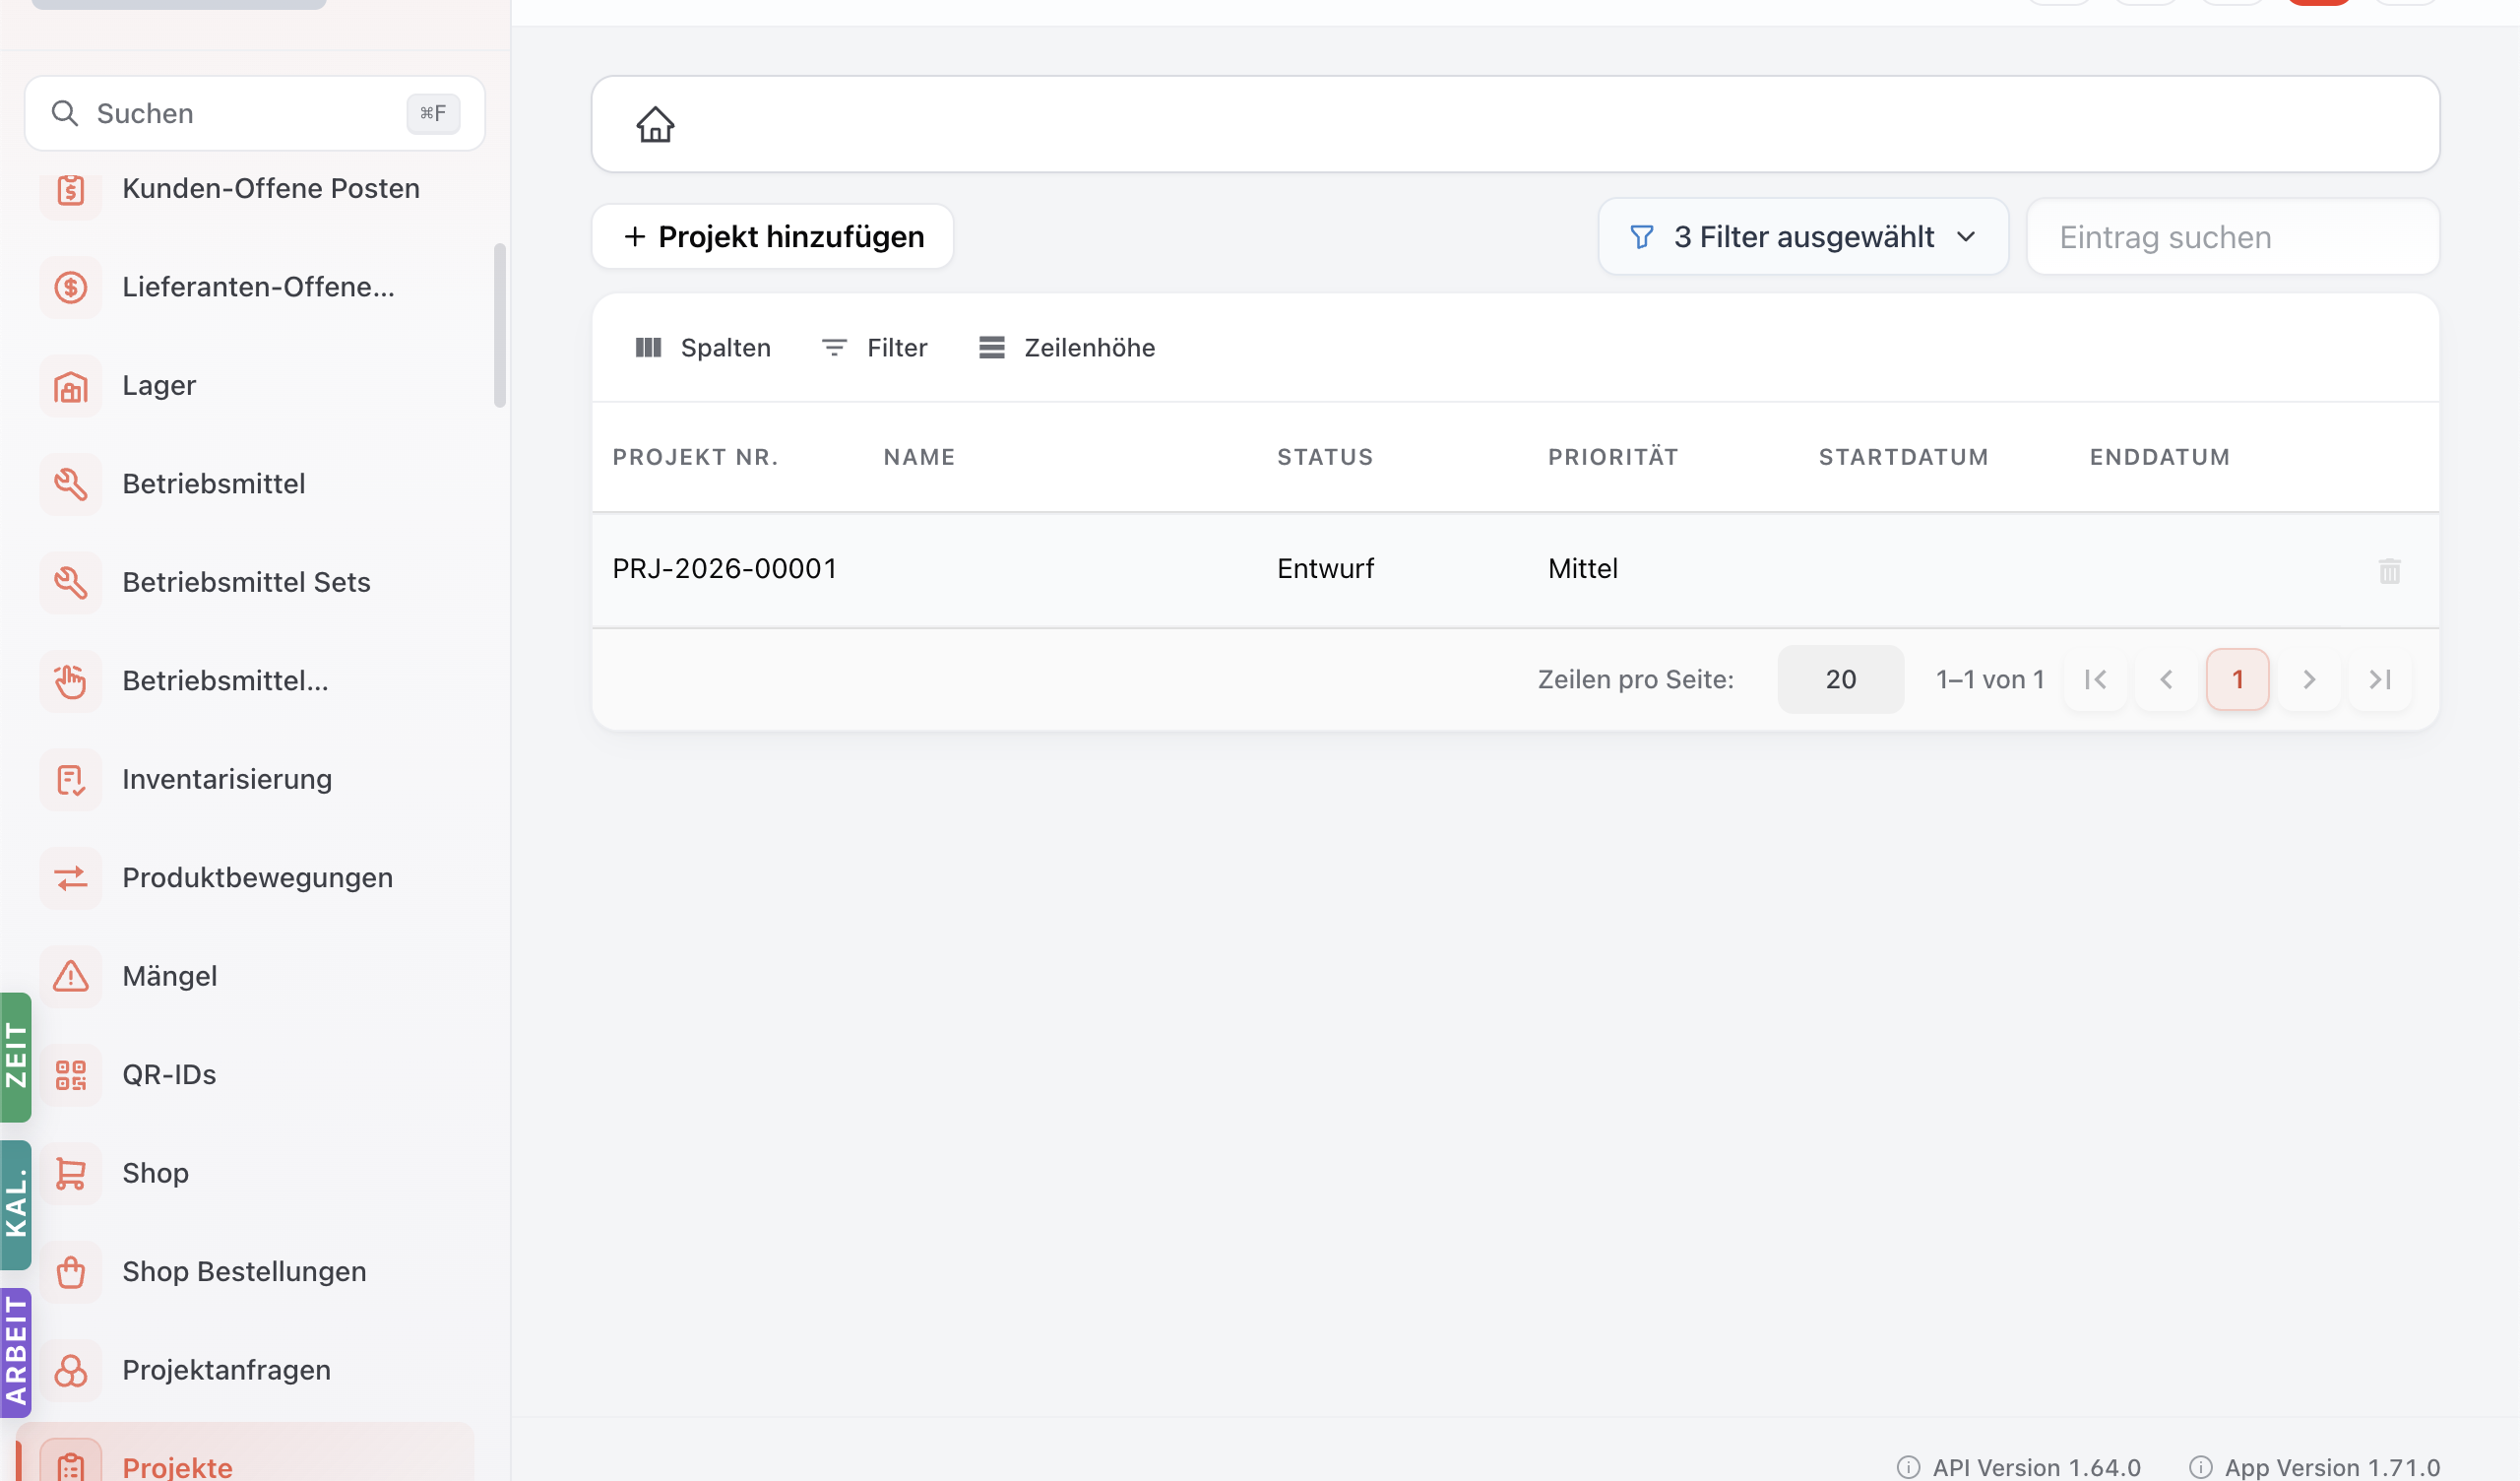Open Zeilenhöhe row height options
This screenshot has width=2520, height=1481.
click(1067, 349)
